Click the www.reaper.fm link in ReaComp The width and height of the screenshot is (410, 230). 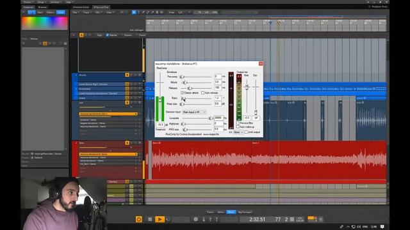click(211, 134)
